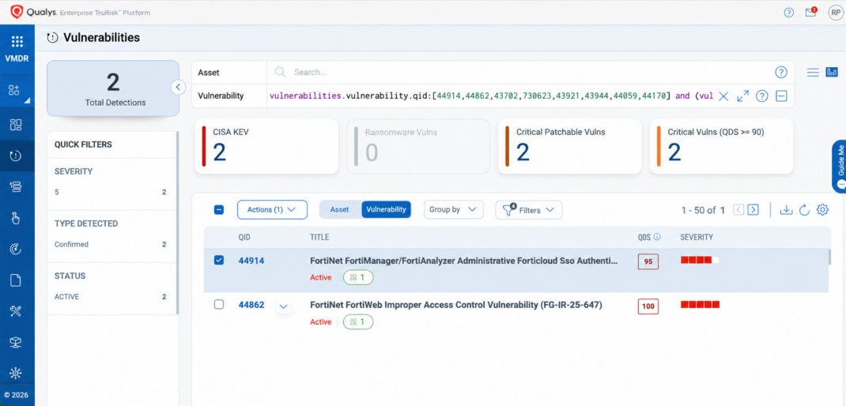Filter by Confirmed type detected
Viewport: 846px width, 406px height.
coord(111,244)
